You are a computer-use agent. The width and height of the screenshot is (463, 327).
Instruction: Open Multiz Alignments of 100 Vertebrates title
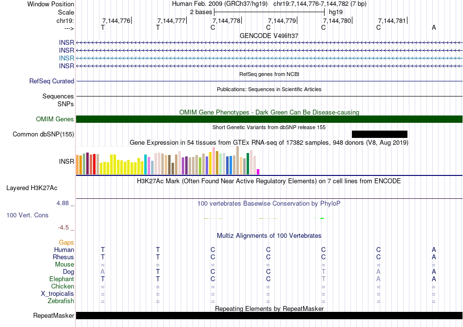(x=269, y=236)
